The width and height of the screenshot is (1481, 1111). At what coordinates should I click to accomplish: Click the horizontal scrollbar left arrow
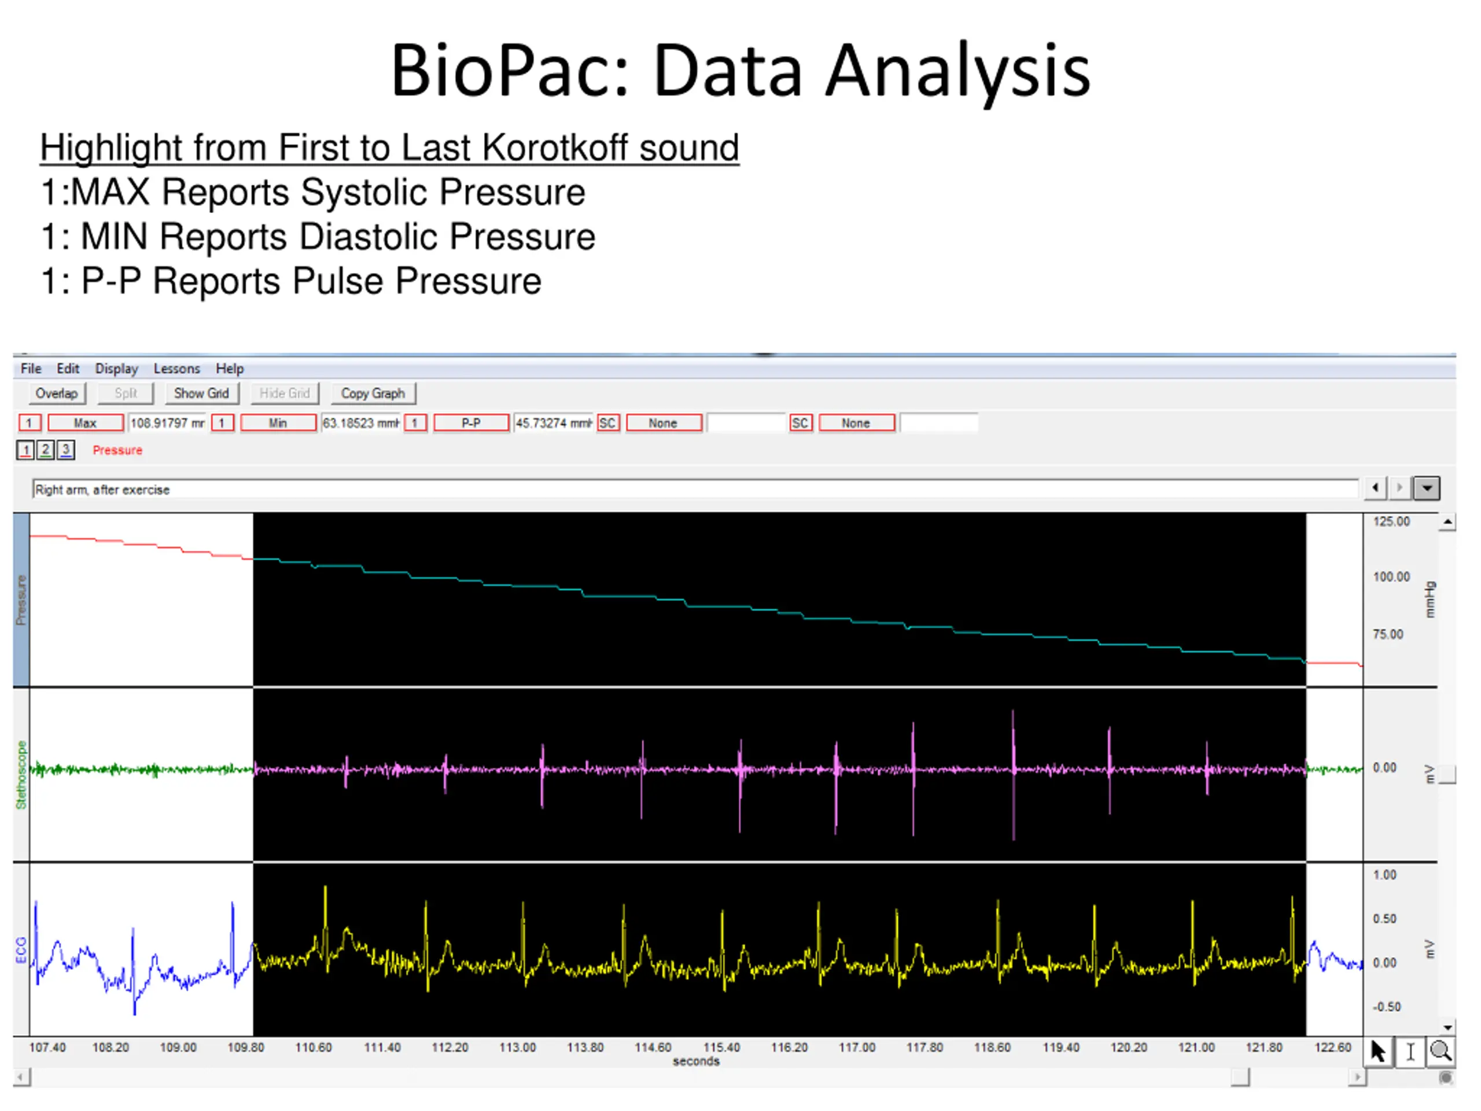pyautogui.click(x=21, y=1077)
